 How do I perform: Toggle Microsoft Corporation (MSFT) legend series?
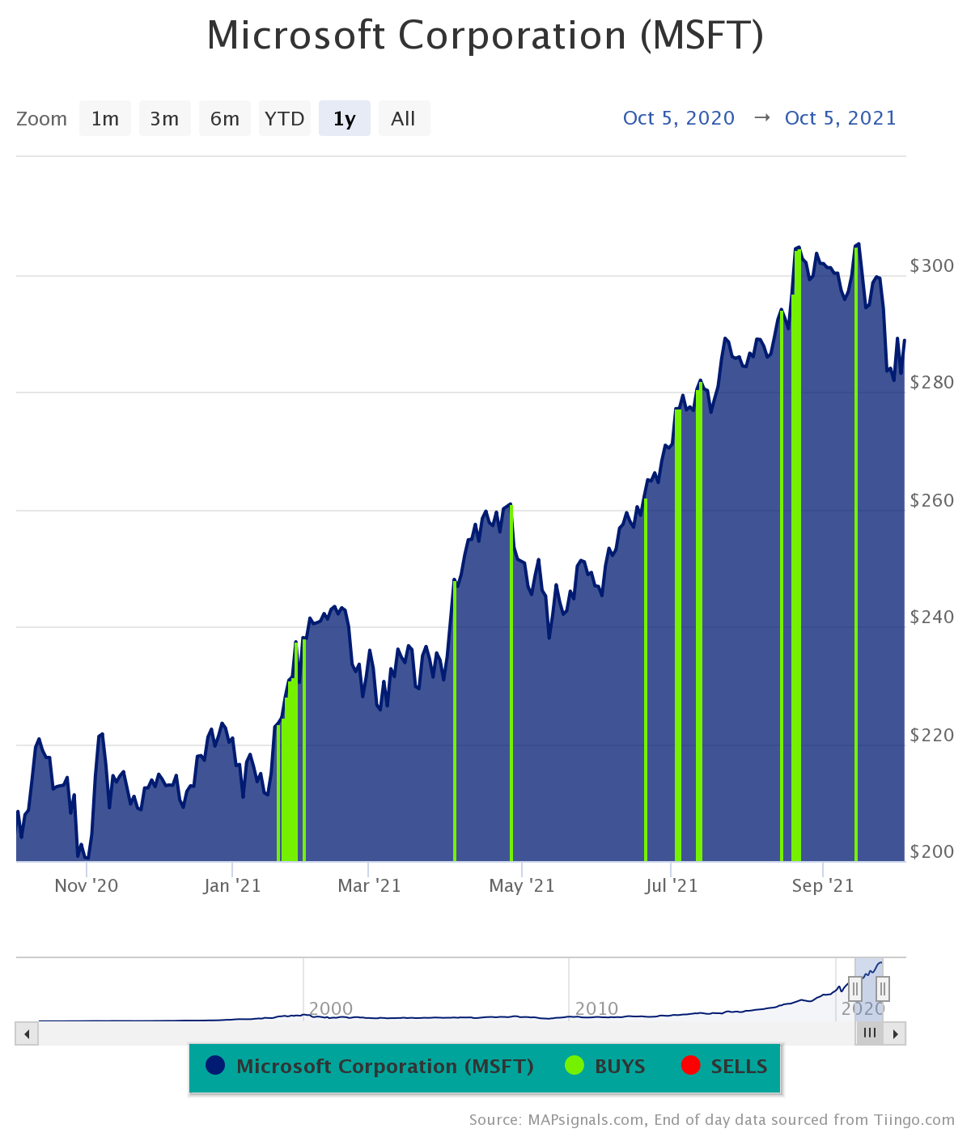371,1067
